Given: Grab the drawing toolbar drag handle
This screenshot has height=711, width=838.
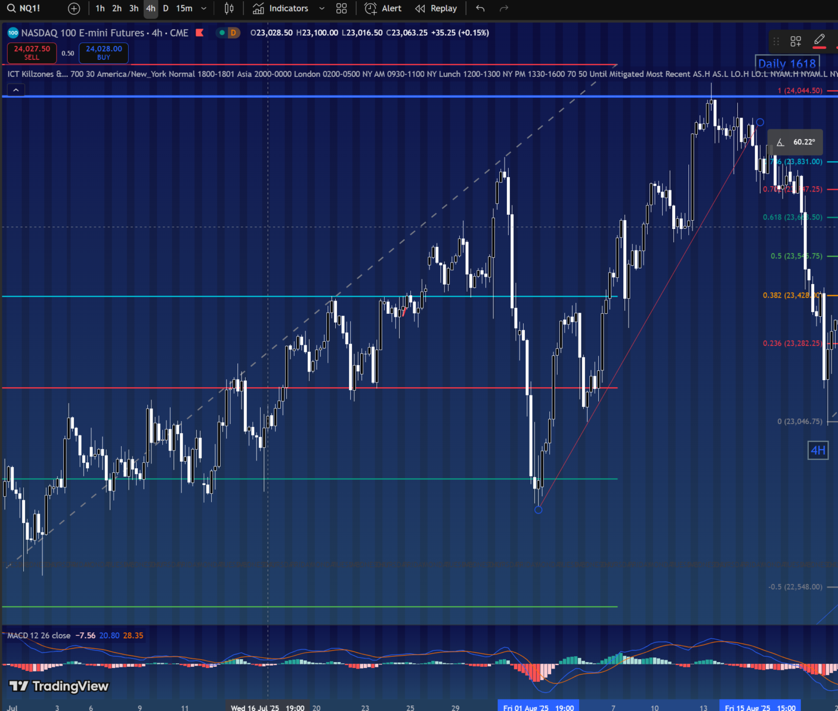Looking at the screenshot, I should tap(776, 41).
